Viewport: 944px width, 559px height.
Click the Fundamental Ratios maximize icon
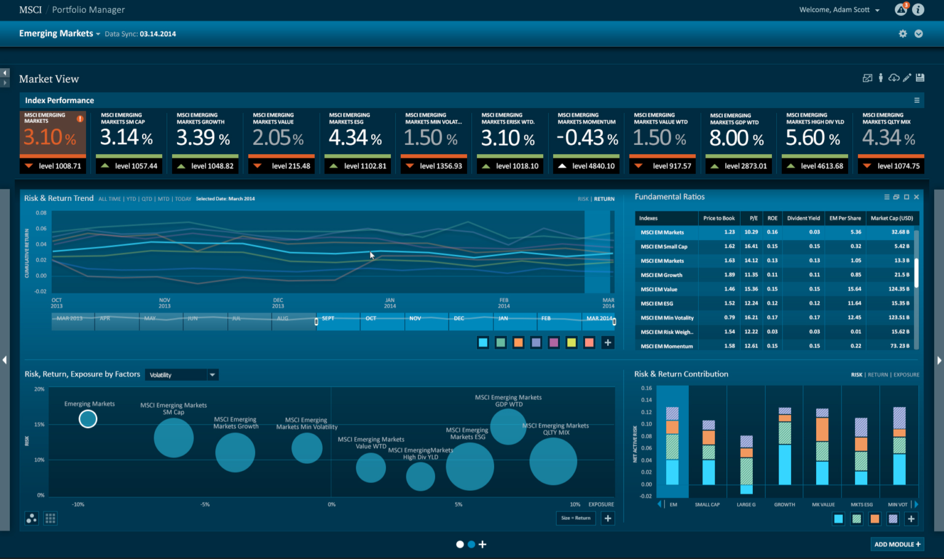(x=907, y=197)
